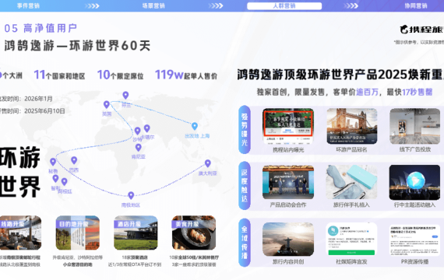Click the 全域传播 vertical label
Viewport: 444px width, 280px height.
(245, 243)
